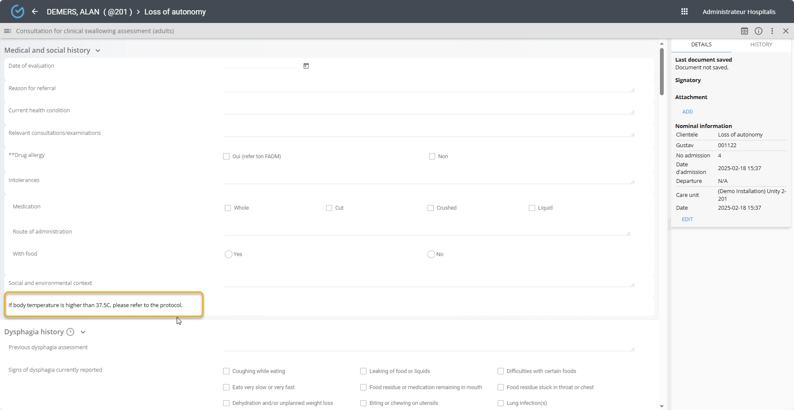794x410 pixels.
Task: Switch to the HISTORY tab
Action: [x=761, y=45]
